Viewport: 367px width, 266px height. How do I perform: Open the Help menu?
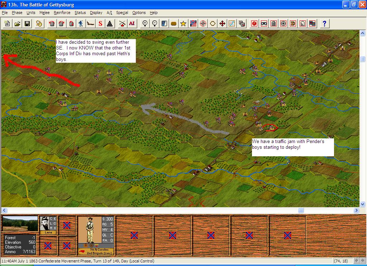click(x=153, y=13)
